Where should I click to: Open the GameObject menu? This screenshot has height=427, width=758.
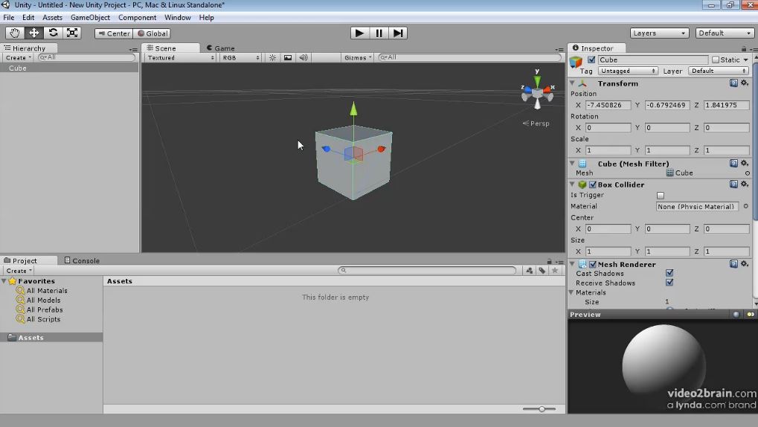91,17
